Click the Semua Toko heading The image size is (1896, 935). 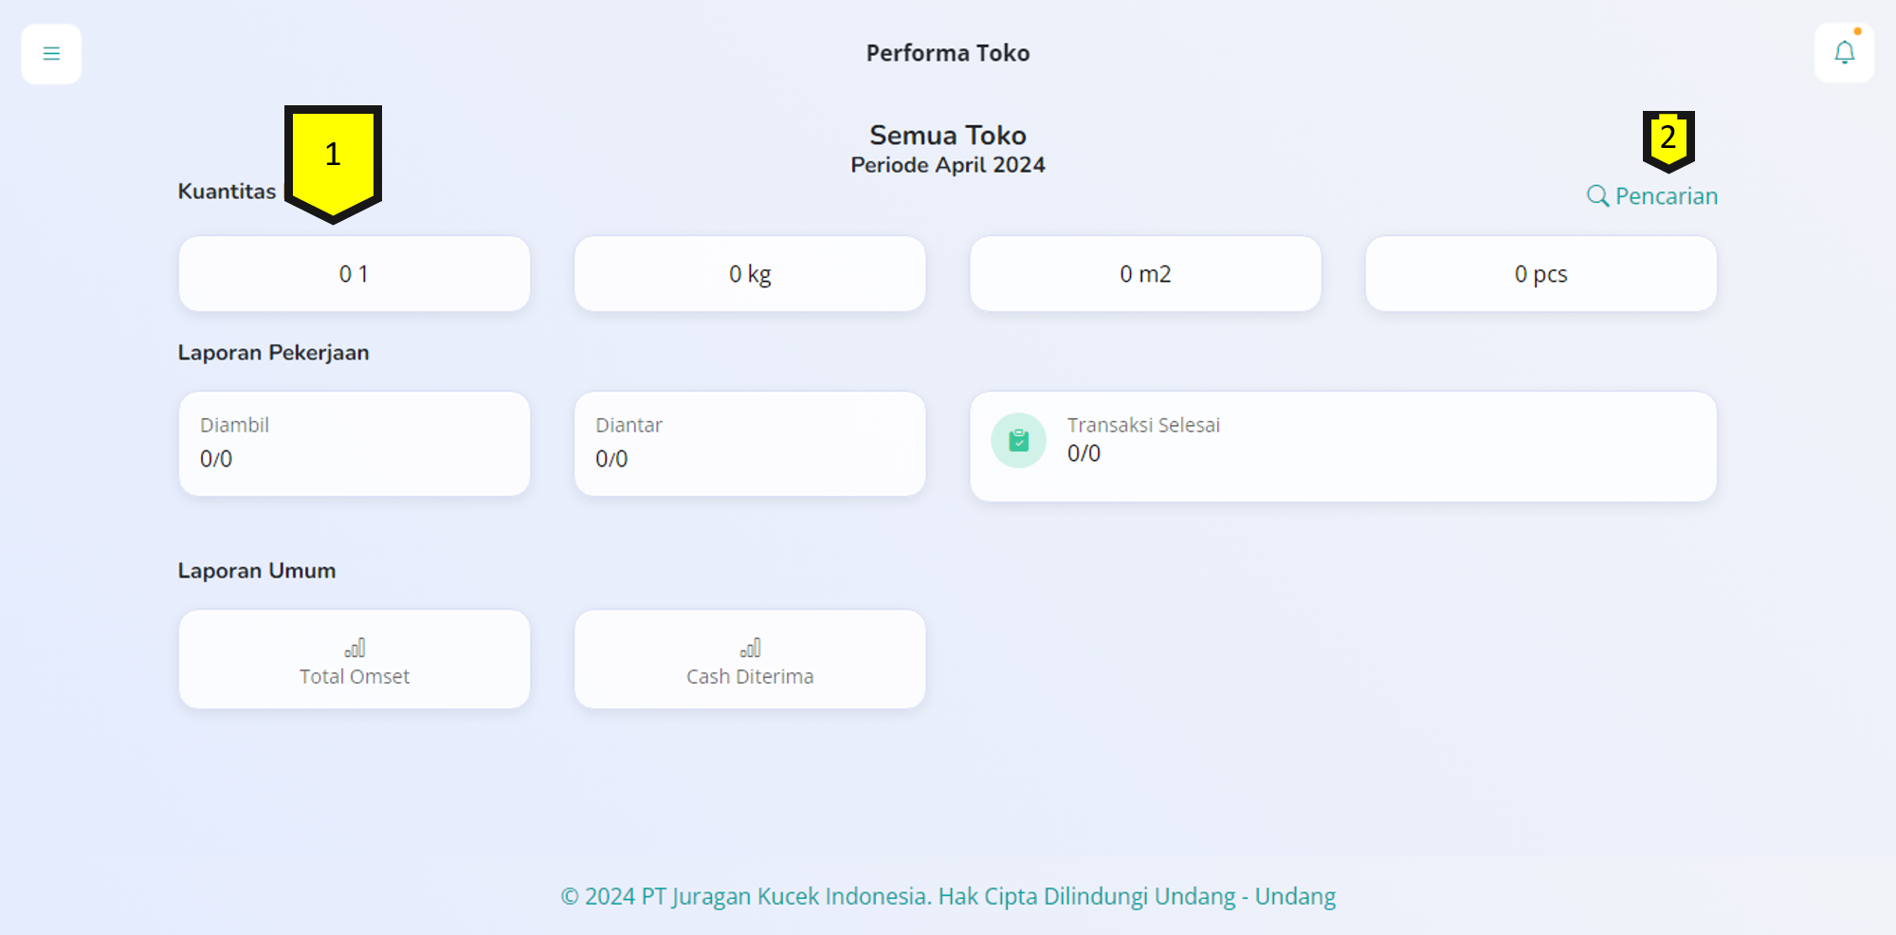(948, 136)
